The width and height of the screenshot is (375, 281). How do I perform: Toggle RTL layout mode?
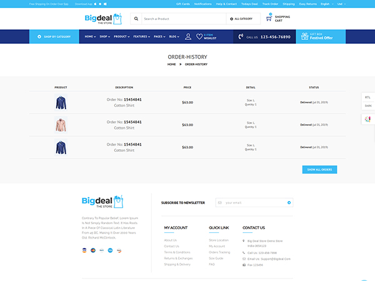point(367,97)
